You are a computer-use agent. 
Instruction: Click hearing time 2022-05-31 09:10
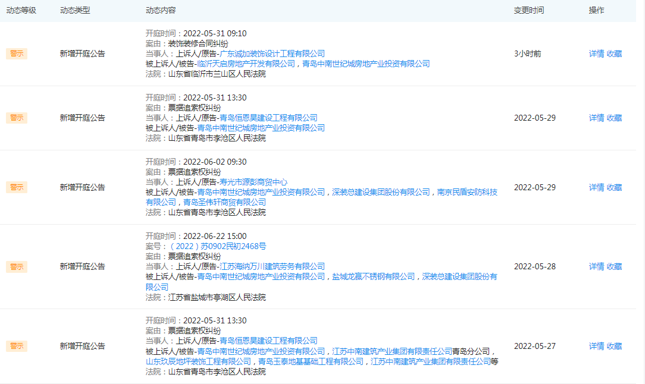tap(215, 33)
